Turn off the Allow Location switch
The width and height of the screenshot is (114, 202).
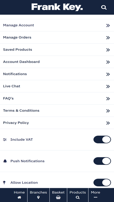click(102, 183)
